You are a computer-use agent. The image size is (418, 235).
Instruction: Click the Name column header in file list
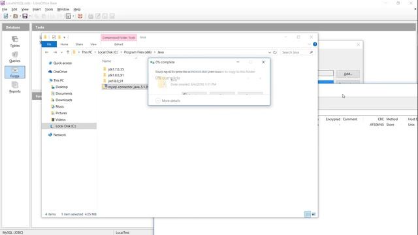(106, 61)
